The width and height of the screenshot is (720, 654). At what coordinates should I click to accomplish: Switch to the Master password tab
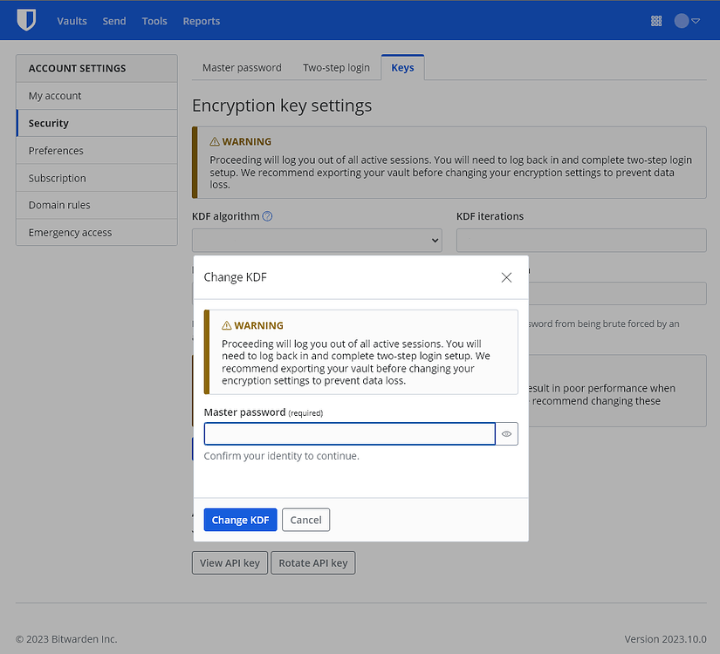tap(242, 66)
